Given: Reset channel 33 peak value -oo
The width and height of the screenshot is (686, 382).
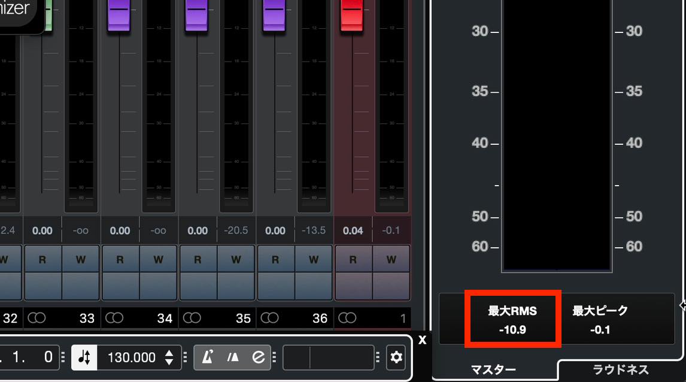Looking at the screenshot, I should (x=80, y=230).
